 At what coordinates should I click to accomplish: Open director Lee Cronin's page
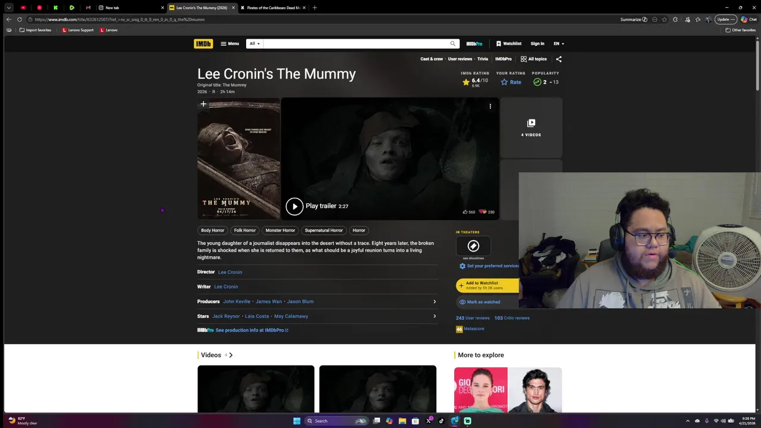tap(230, 272)
